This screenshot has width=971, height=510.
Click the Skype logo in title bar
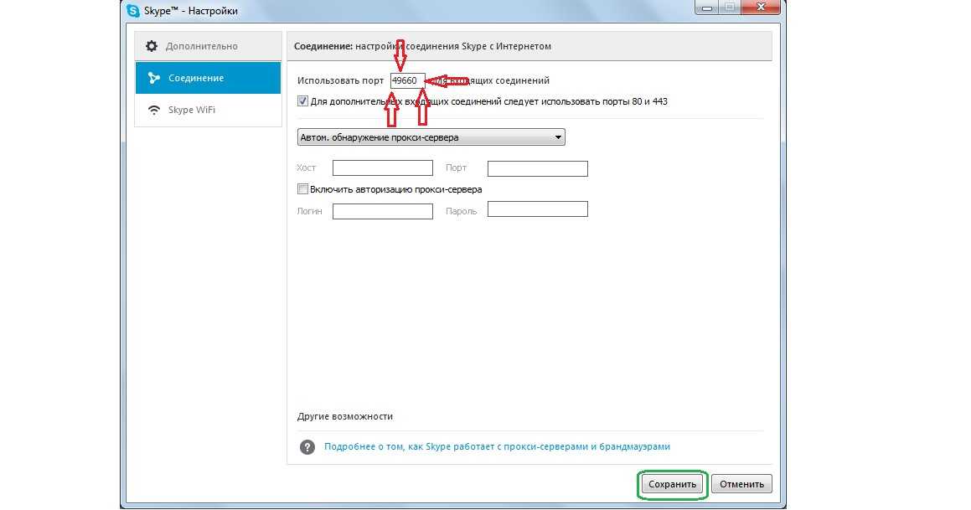[132, 11]
